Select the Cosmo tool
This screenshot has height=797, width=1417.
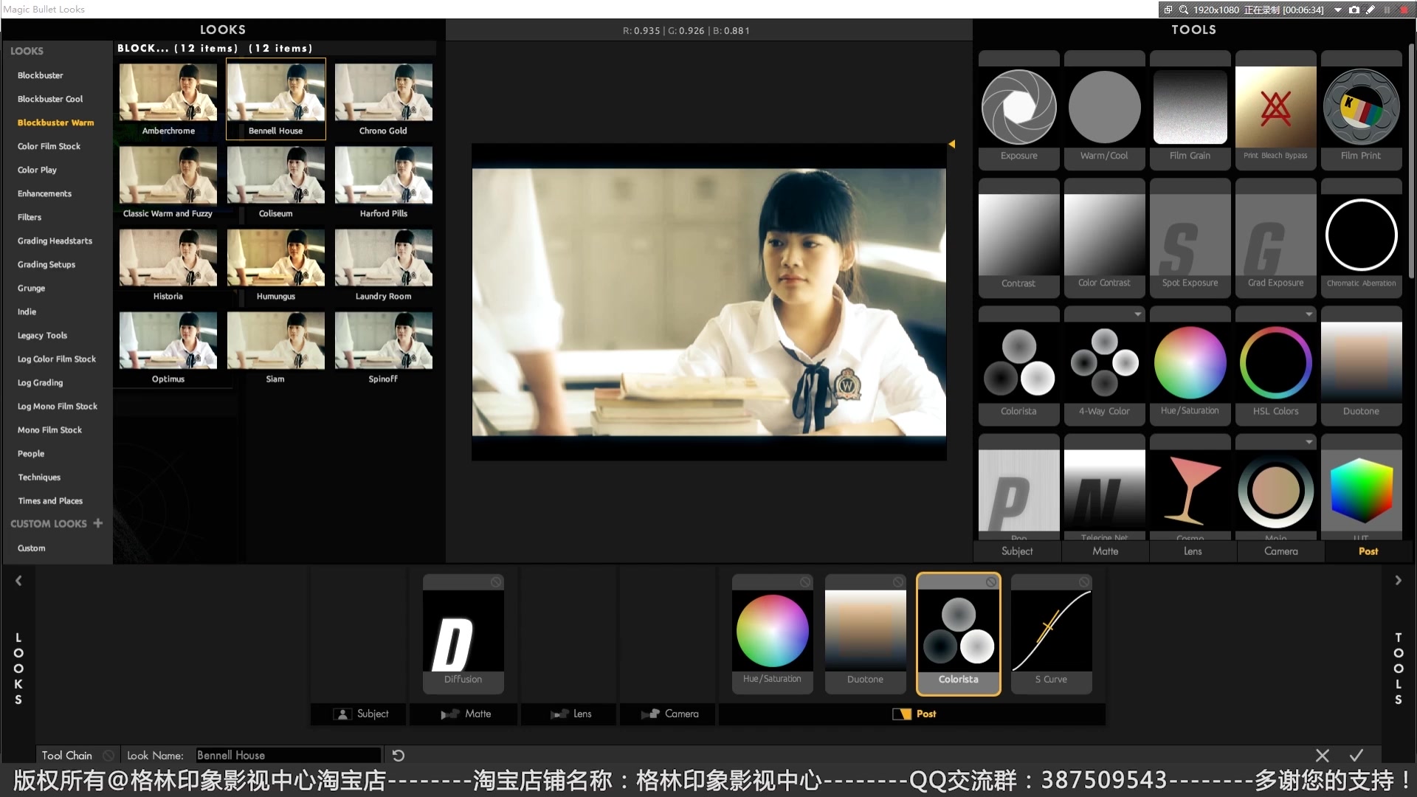pos(1190,489)
